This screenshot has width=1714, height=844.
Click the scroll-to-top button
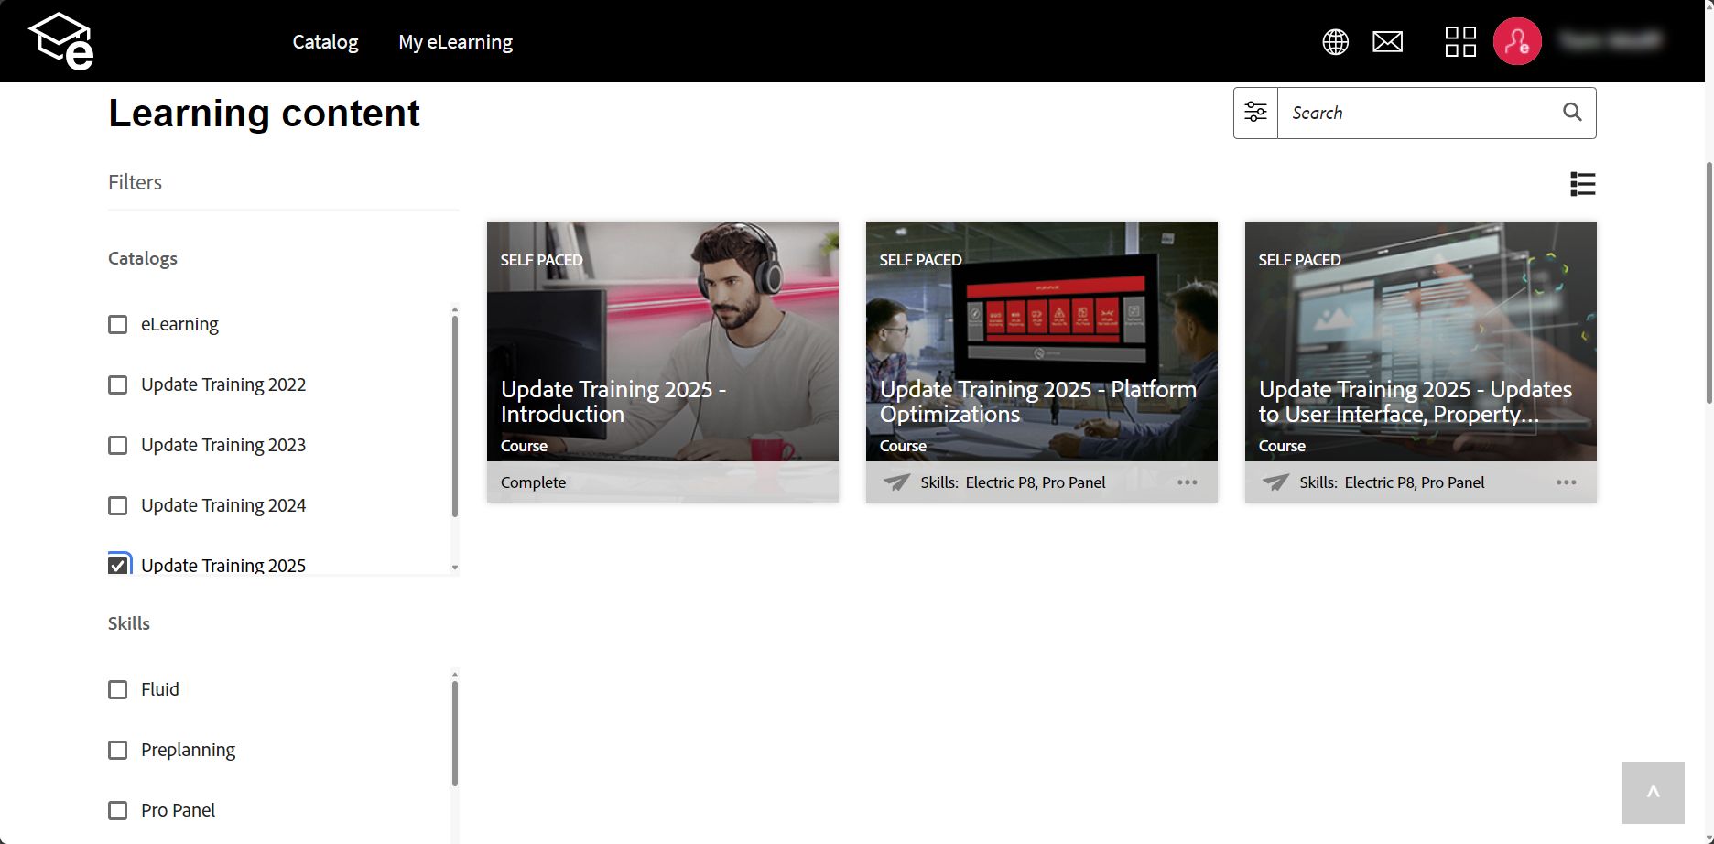click(1653, 793)
